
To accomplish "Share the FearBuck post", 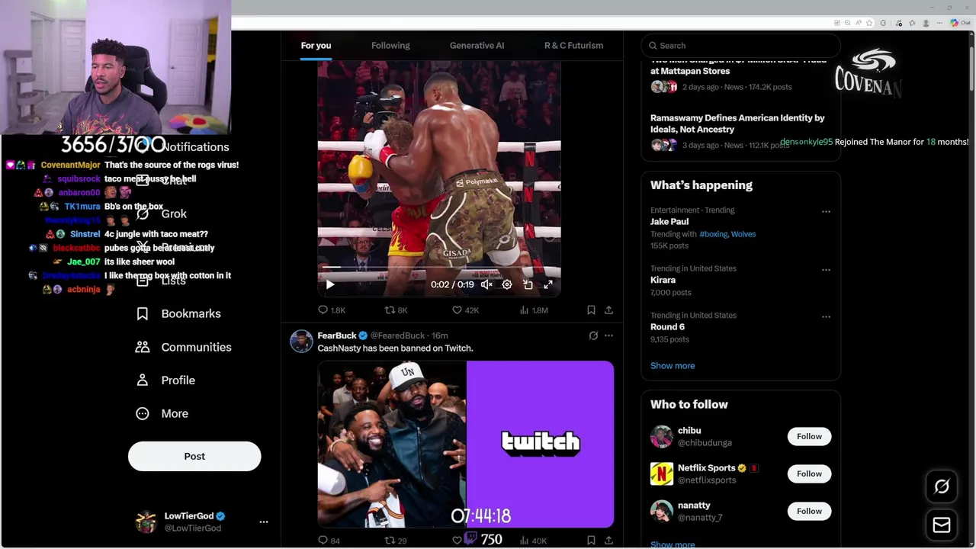I will coord(608,541).
